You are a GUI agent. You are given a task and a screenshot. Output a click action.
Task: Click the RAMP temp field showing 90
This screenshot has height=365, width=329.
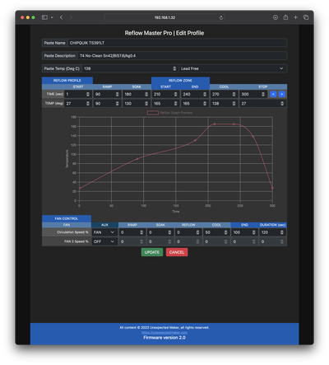[107, 104]
